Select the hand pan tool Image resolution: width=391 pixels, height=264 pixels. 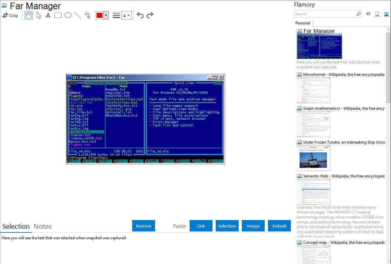(x=28, y=15)
